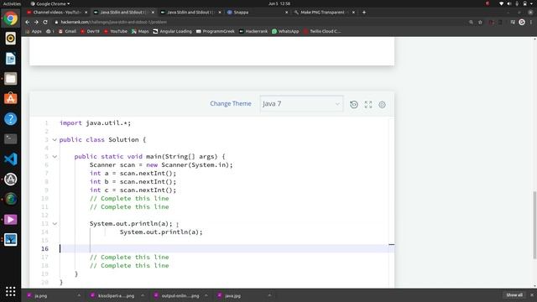Open the Twilio Cloud bookmark
The height and width of the screenshot is (302, 537).
point(322,31)
